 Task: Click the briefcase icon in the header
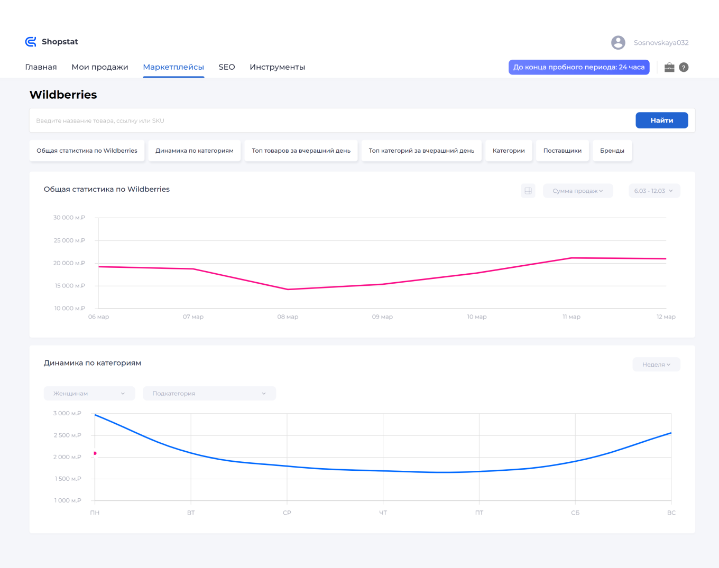pos(669,67)
